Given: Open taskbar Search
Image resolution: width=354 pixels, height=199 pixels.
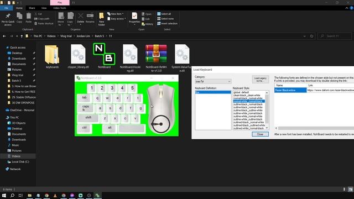Looking at the screenshot, I should (x=12, y=195).
